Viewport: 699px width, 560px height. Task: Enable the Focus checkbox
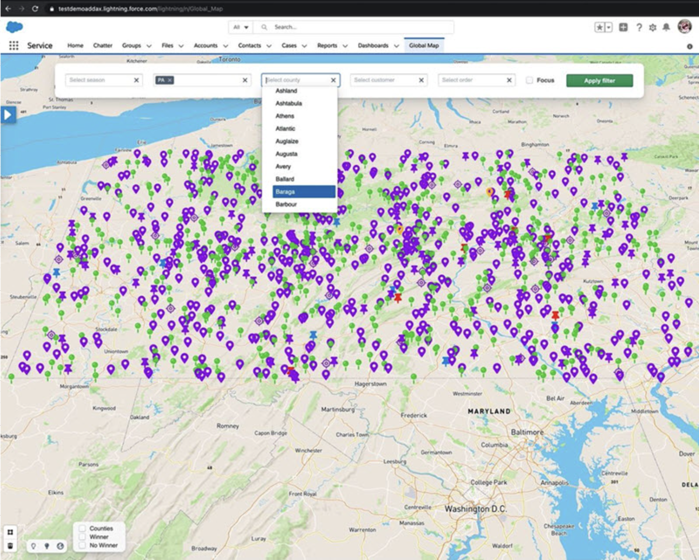point(529,81)
